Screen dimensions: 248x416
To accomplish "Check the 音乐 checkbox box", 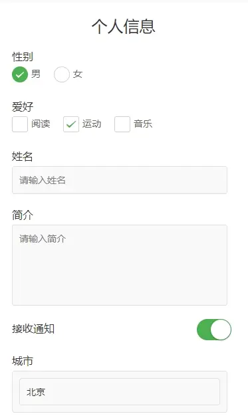I will pos(122,124).
